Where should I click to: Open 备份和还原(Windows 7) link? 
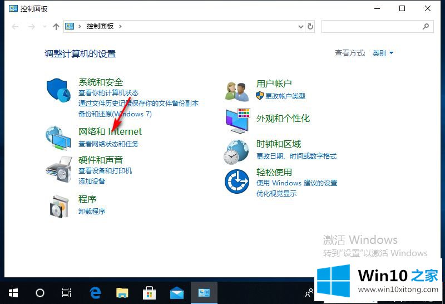pos(115,114)
